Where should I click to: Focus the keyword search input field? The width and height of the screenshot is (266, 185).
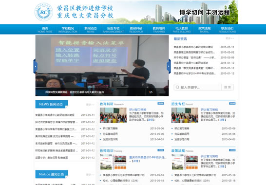pos(198,87)
